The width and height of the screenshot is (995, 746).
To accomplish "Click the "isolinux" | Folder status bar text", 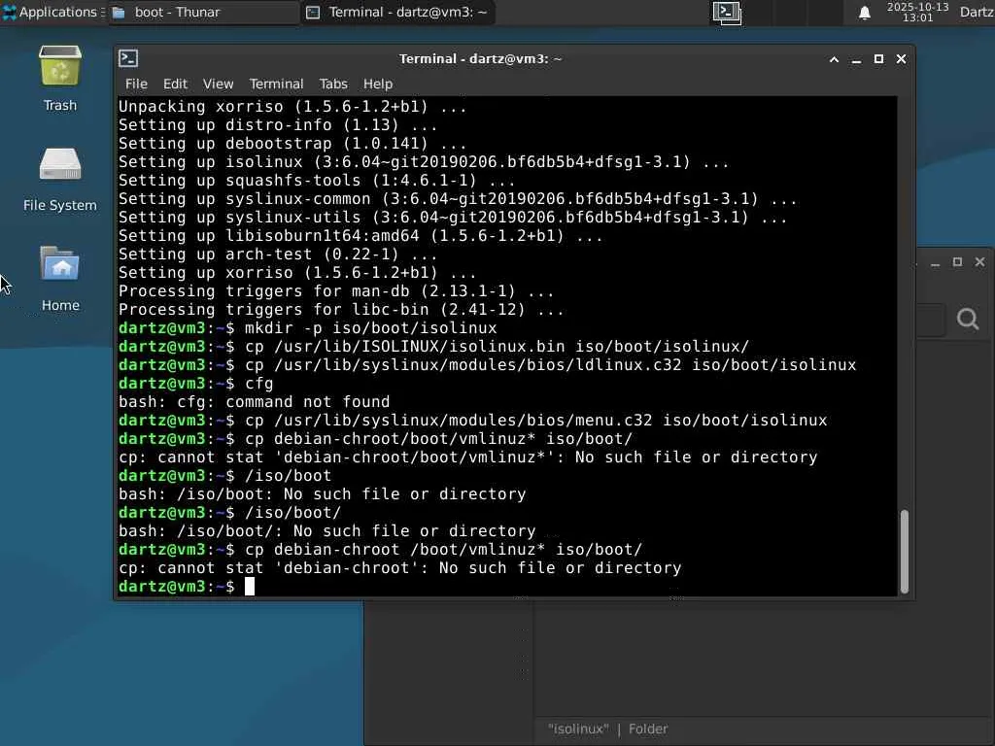I will point(608,729).
